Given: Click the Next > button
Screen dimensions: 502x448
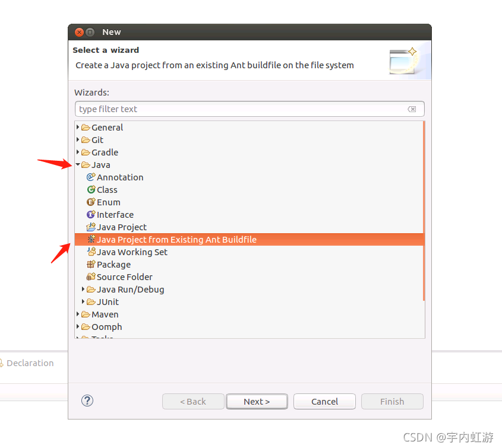Looking at the screenshot, I should pyautogui.click(x=257, y=401).
